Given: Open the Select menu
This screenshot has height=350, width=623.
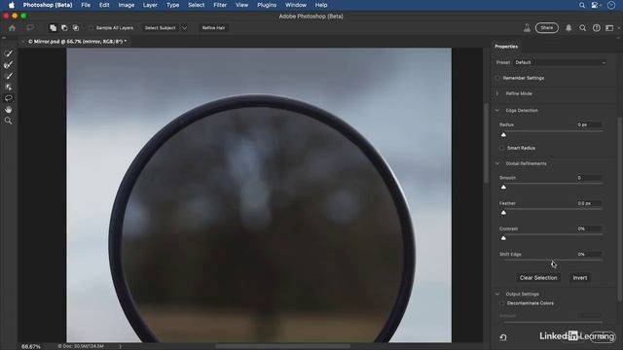Looking at the screenshot, I should 197,5.
